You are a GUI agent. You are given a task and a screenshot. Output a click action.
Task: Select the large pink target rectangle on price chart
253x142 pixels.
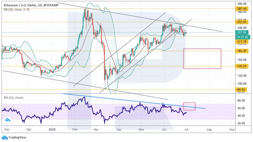[x=202, y=59]
